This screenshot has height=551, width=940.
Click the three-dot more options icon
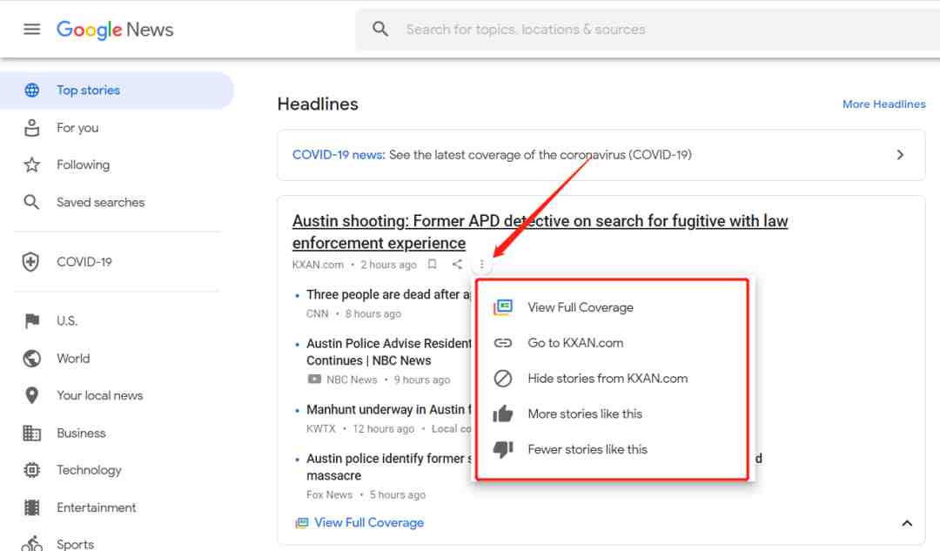[482, 265]
